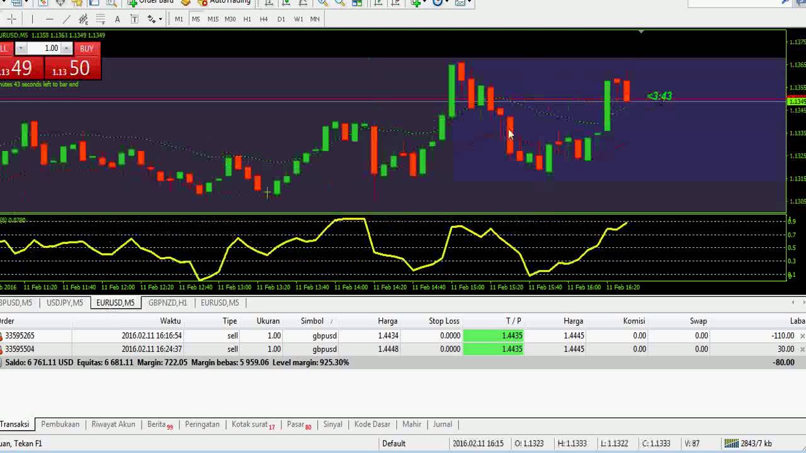Click the Zoom In magnifier icon

coord(322,3)
